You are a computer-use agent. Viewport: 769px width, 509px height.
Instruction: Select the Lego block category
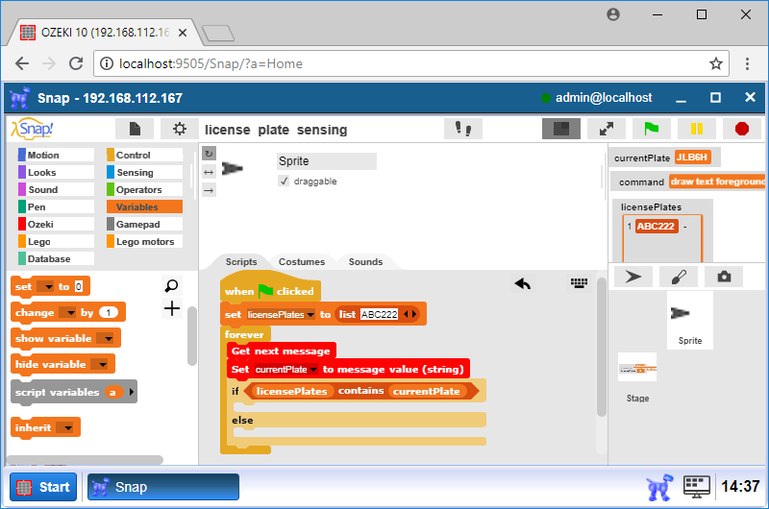[x=56, y=241]
